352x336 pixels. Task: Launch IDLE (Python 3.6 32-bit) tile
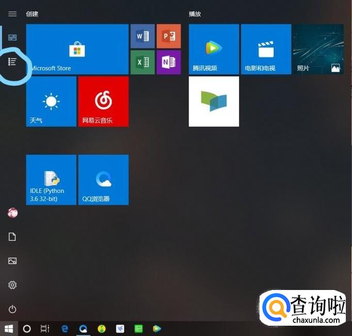[x=51, y=180]
